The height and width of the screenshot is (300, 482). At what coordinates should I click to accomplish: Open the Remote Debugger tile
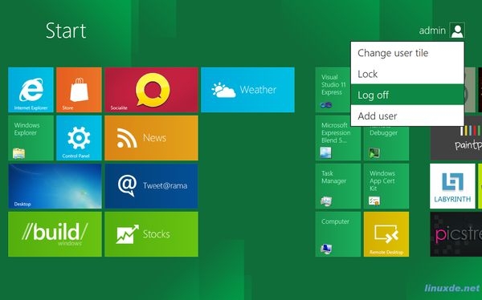(x=386, y=143)
